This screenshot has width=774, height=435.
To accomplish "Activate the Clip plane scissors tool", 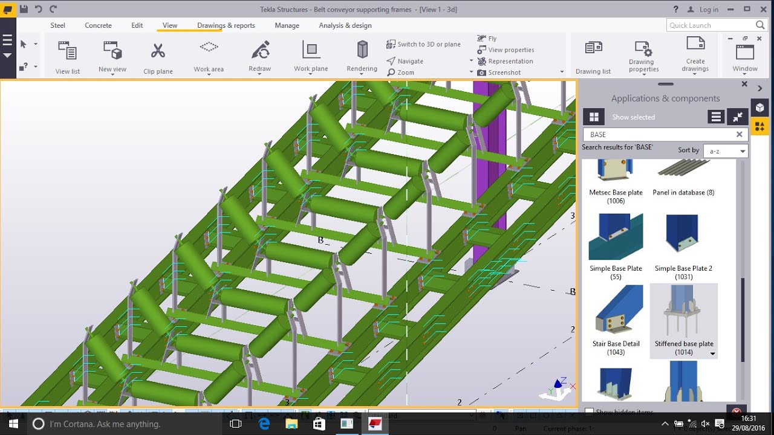I will [x=158, y=57].
